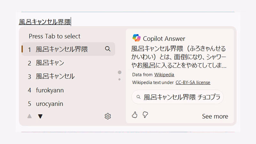Open the Wikipedia source link
This screenshot has width=256, height=144.
pos(164,75)
